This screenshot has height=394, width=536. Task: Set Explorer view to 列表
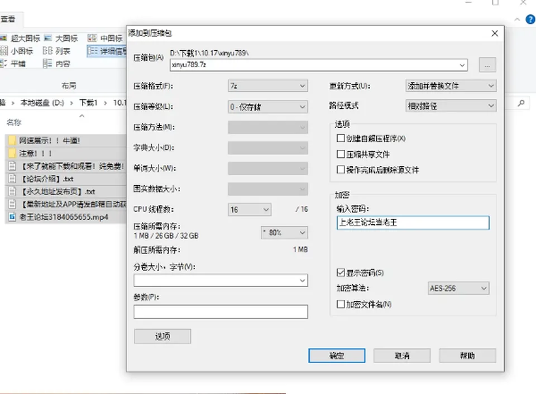tap(57, 51)
